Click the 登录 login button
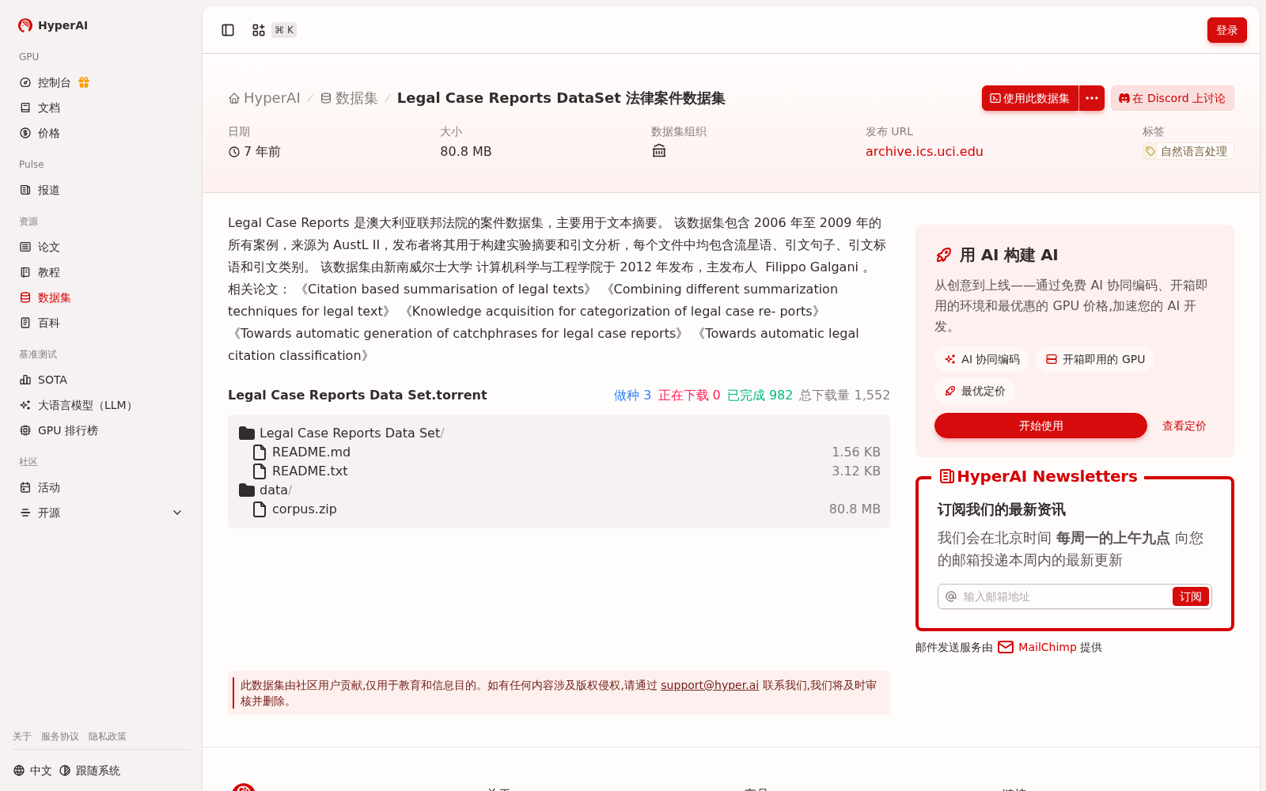 click(1226, 30)
